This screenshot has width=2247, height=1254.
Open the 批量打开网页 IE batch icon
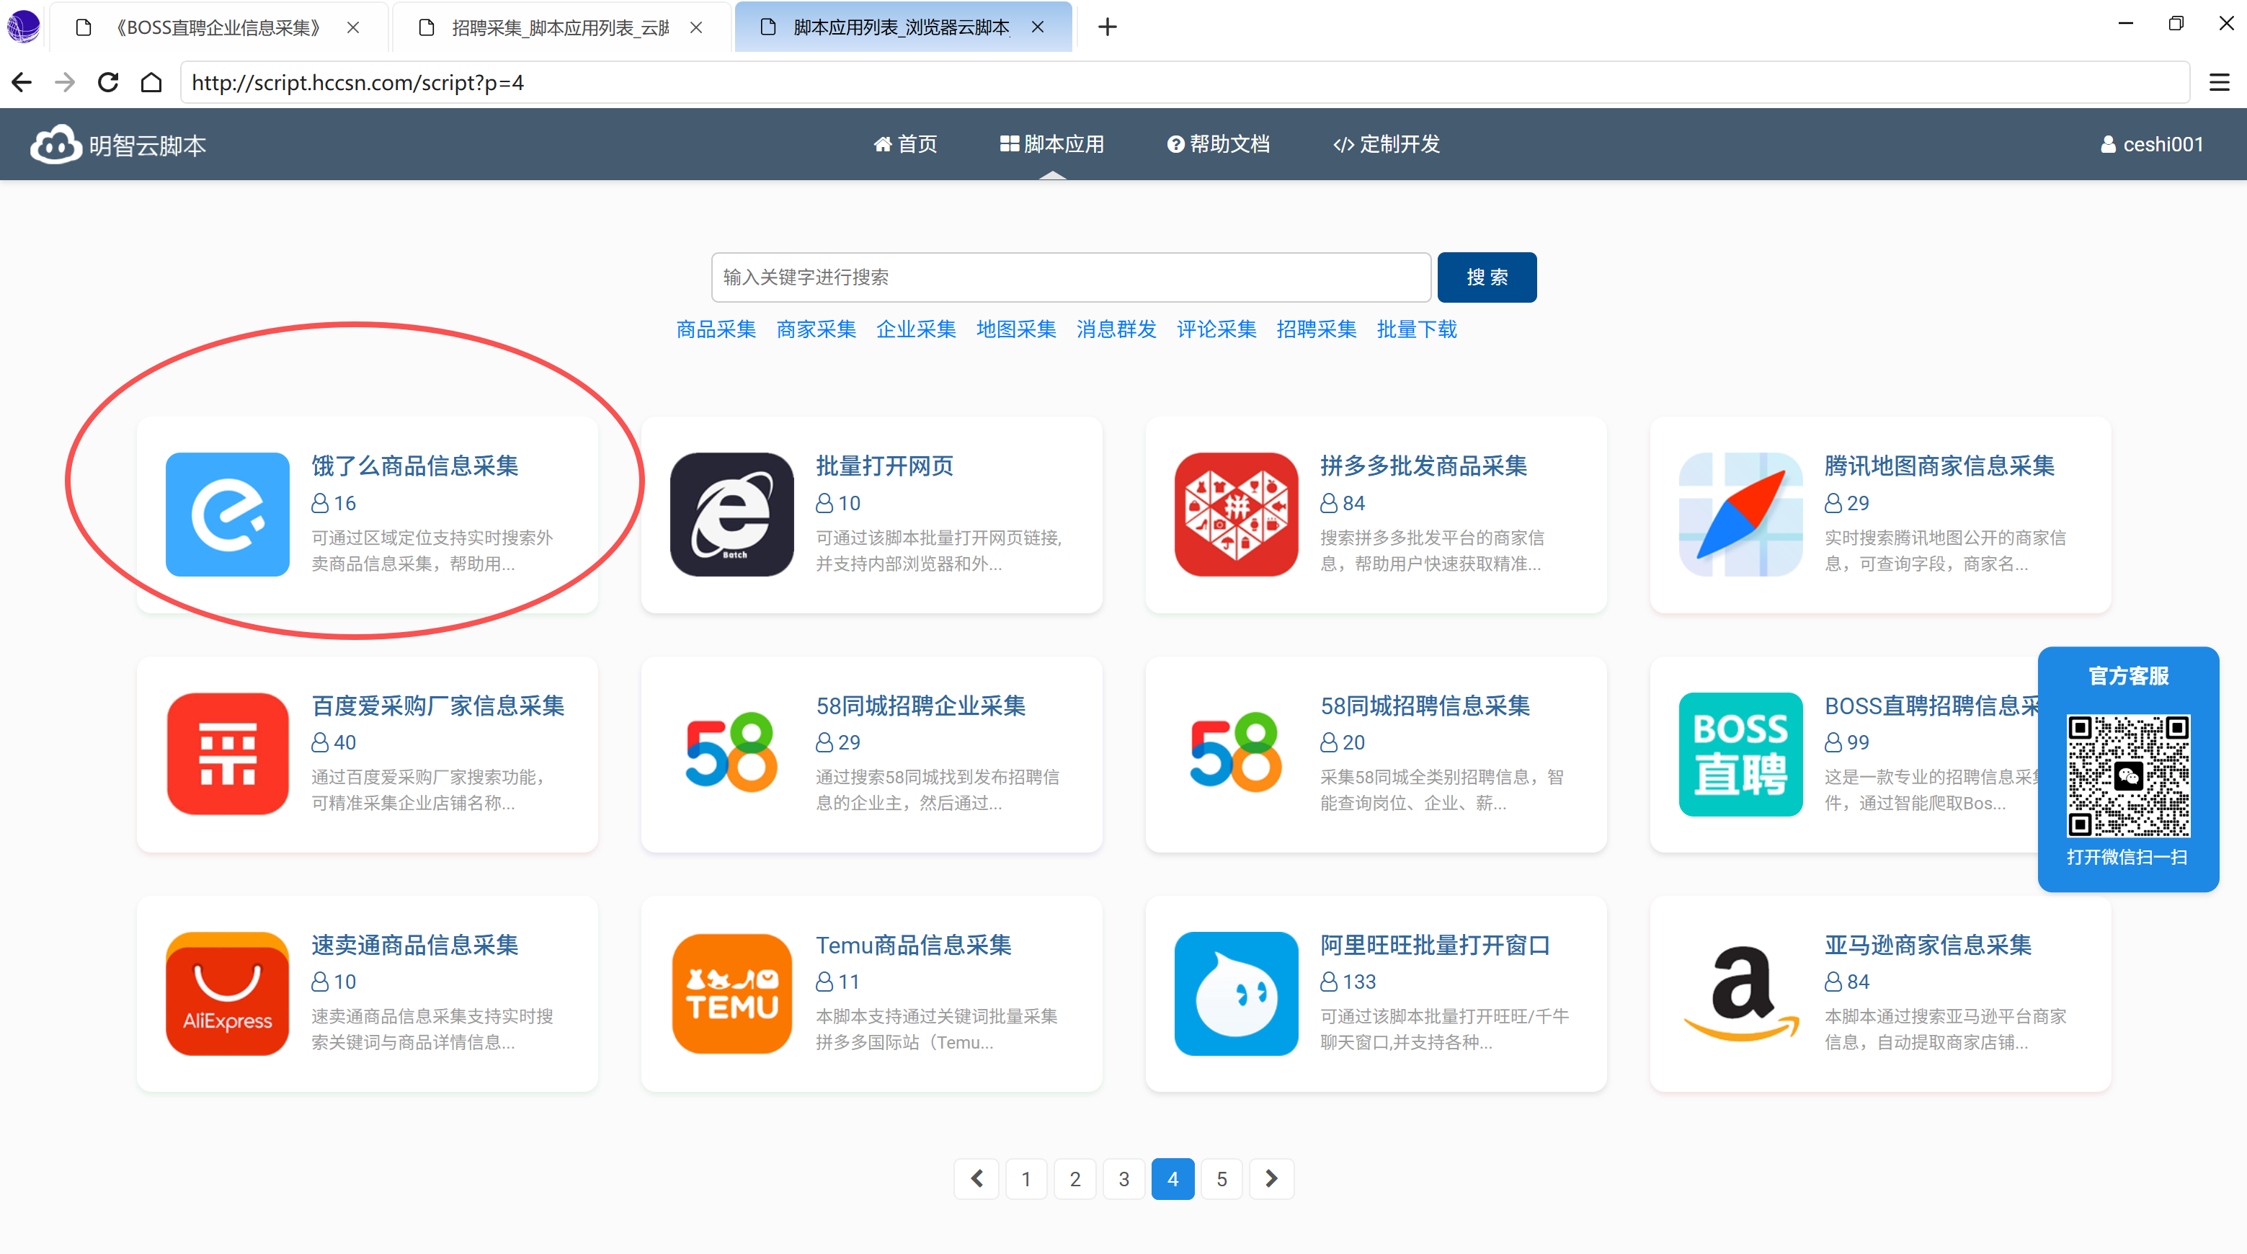click(x=732, y=514)
